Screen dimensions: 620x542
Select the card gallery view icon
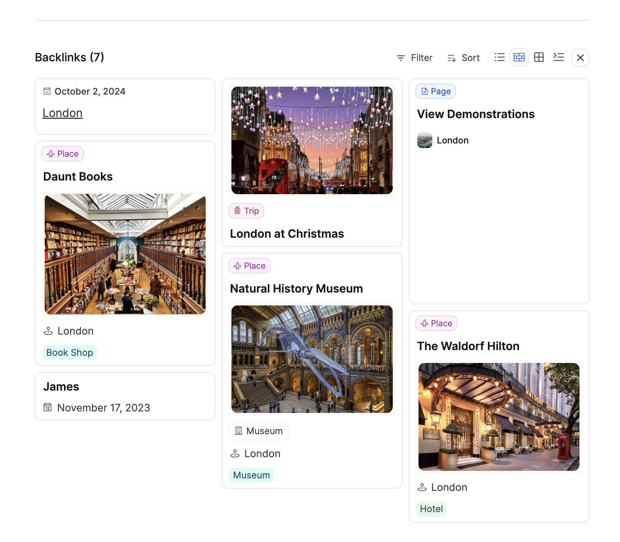pos(519,58)
